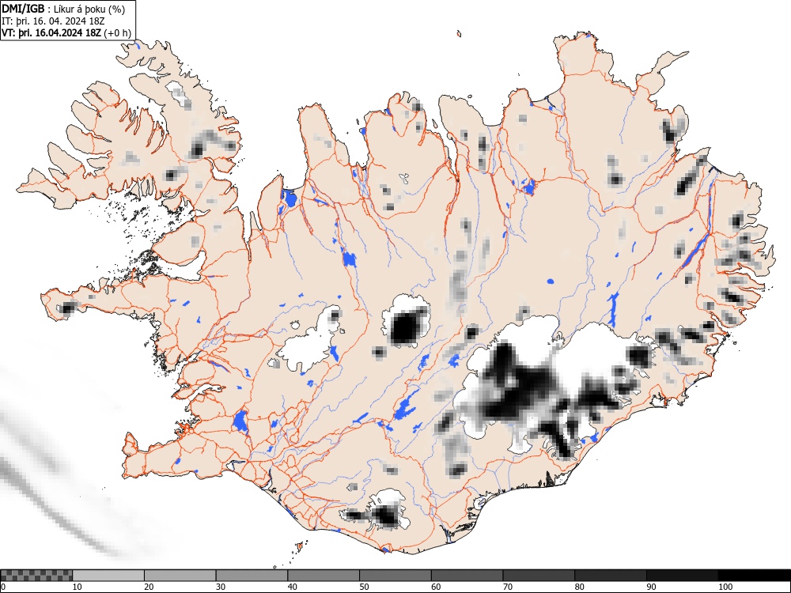
Task: Click the tiny island north of the mainland
Action: [x=459, y=34]
